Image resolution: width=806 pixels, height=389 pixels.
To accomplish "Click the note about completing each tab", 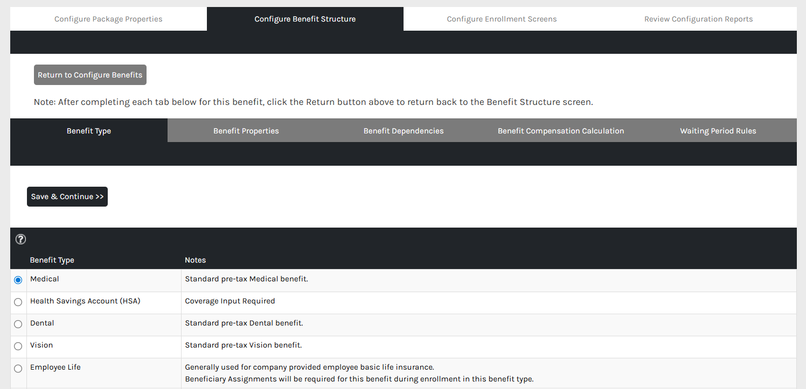I will [x=313, y=102].
